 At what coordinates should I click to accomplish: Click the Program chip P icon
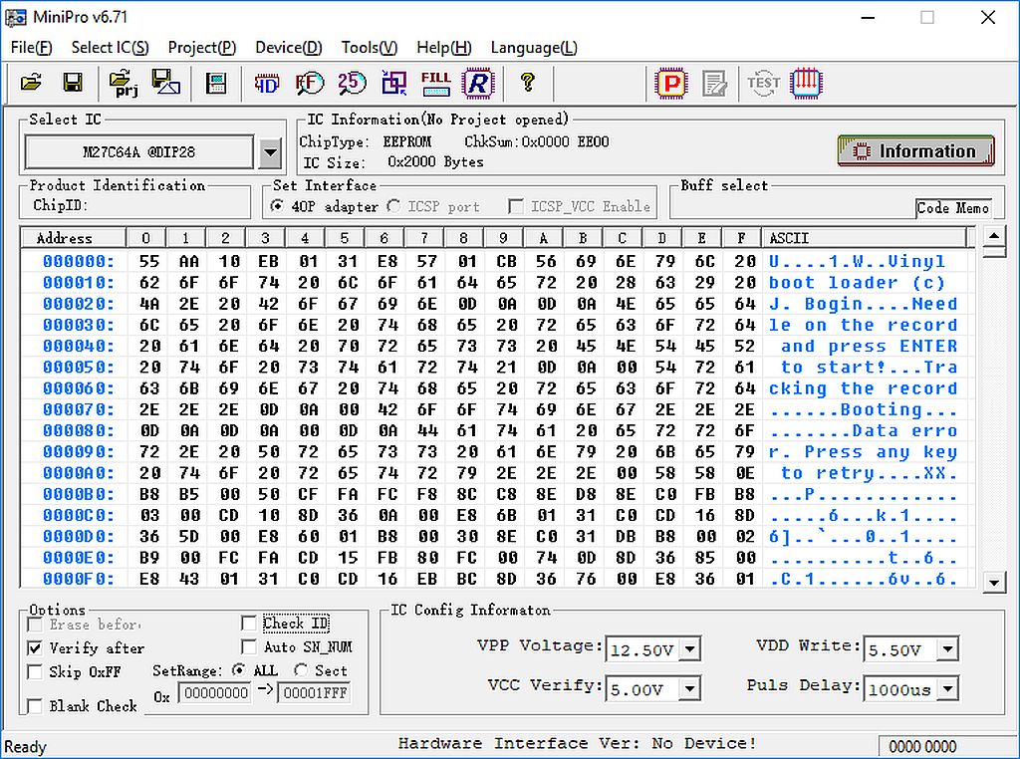click(x=672, y=83)
